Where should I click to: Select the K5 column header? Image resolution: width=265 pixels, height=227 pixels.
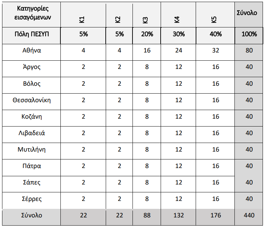pyautogui.click(x=214, y=20)
